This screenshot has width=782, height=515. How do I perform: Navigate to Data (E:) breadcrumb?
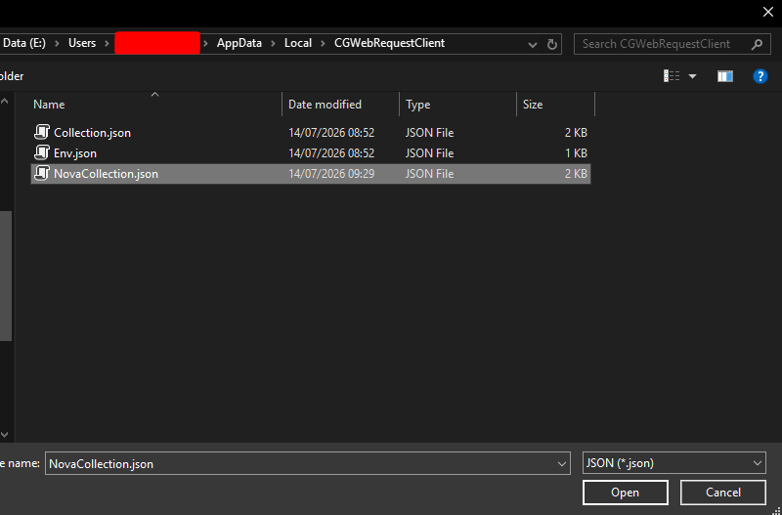coord(23,43)
